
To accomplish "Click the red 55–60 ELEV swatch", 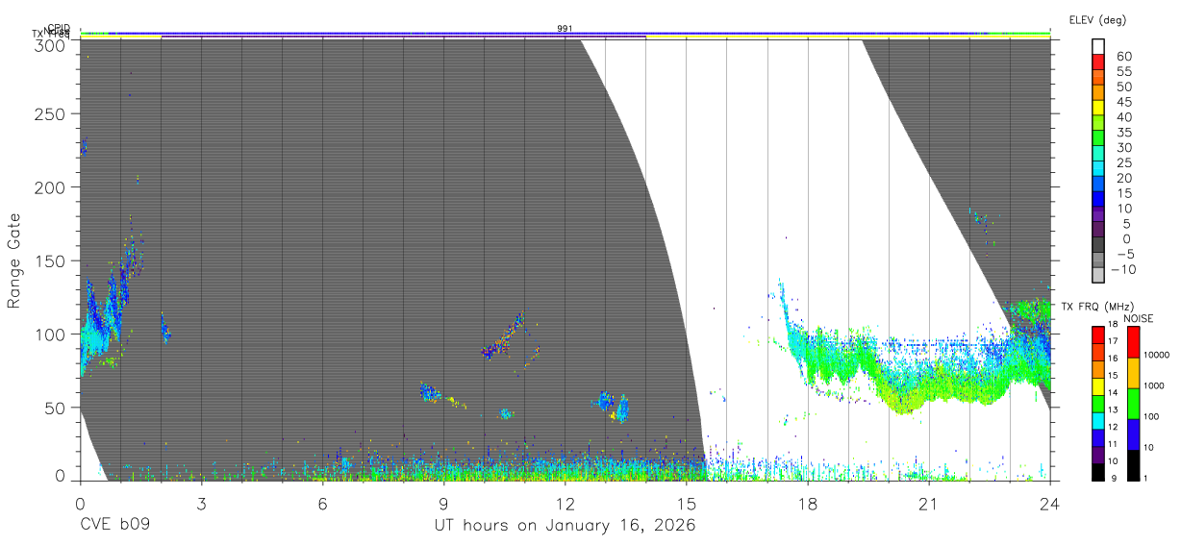I will coord(1098,63).
